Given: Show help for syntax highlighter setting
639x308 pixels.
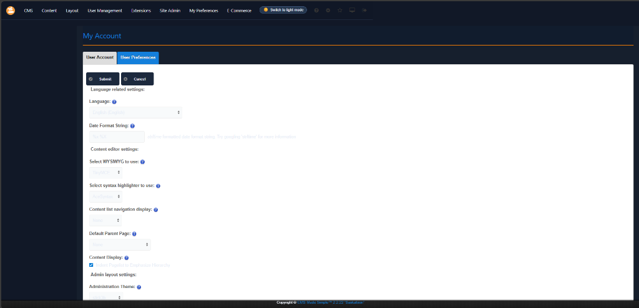Looking at the screenshot, I should pos(158,186).
